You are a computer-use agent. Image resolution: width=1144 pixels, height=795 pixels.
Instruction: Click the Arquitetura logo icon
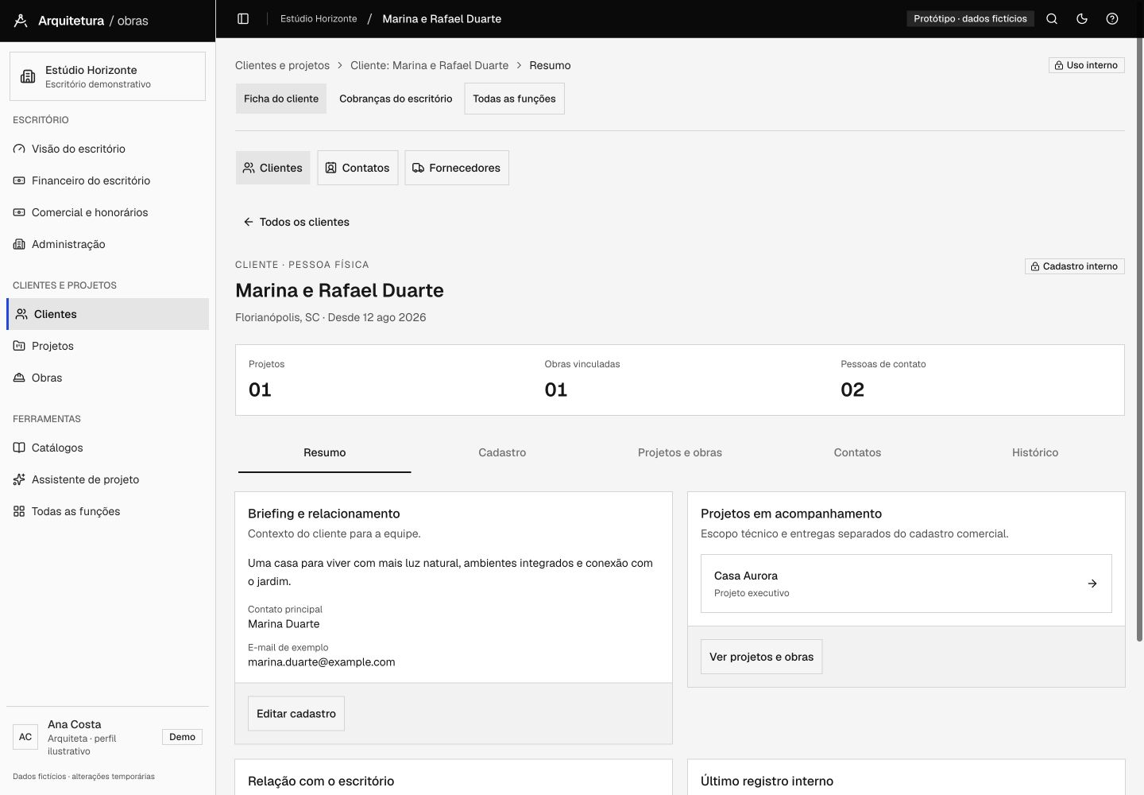(21, 21)
